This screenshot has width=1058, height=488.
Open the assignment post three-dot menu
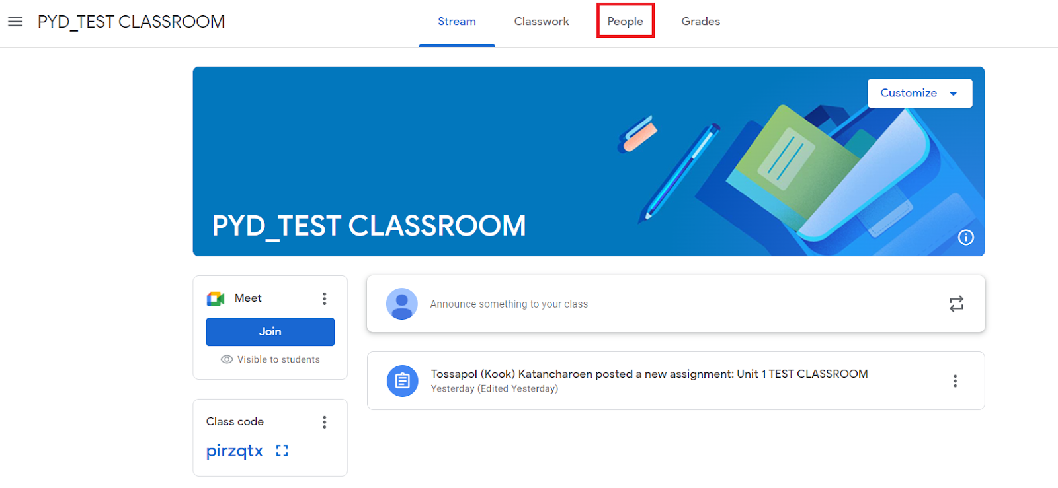[955, 381]
